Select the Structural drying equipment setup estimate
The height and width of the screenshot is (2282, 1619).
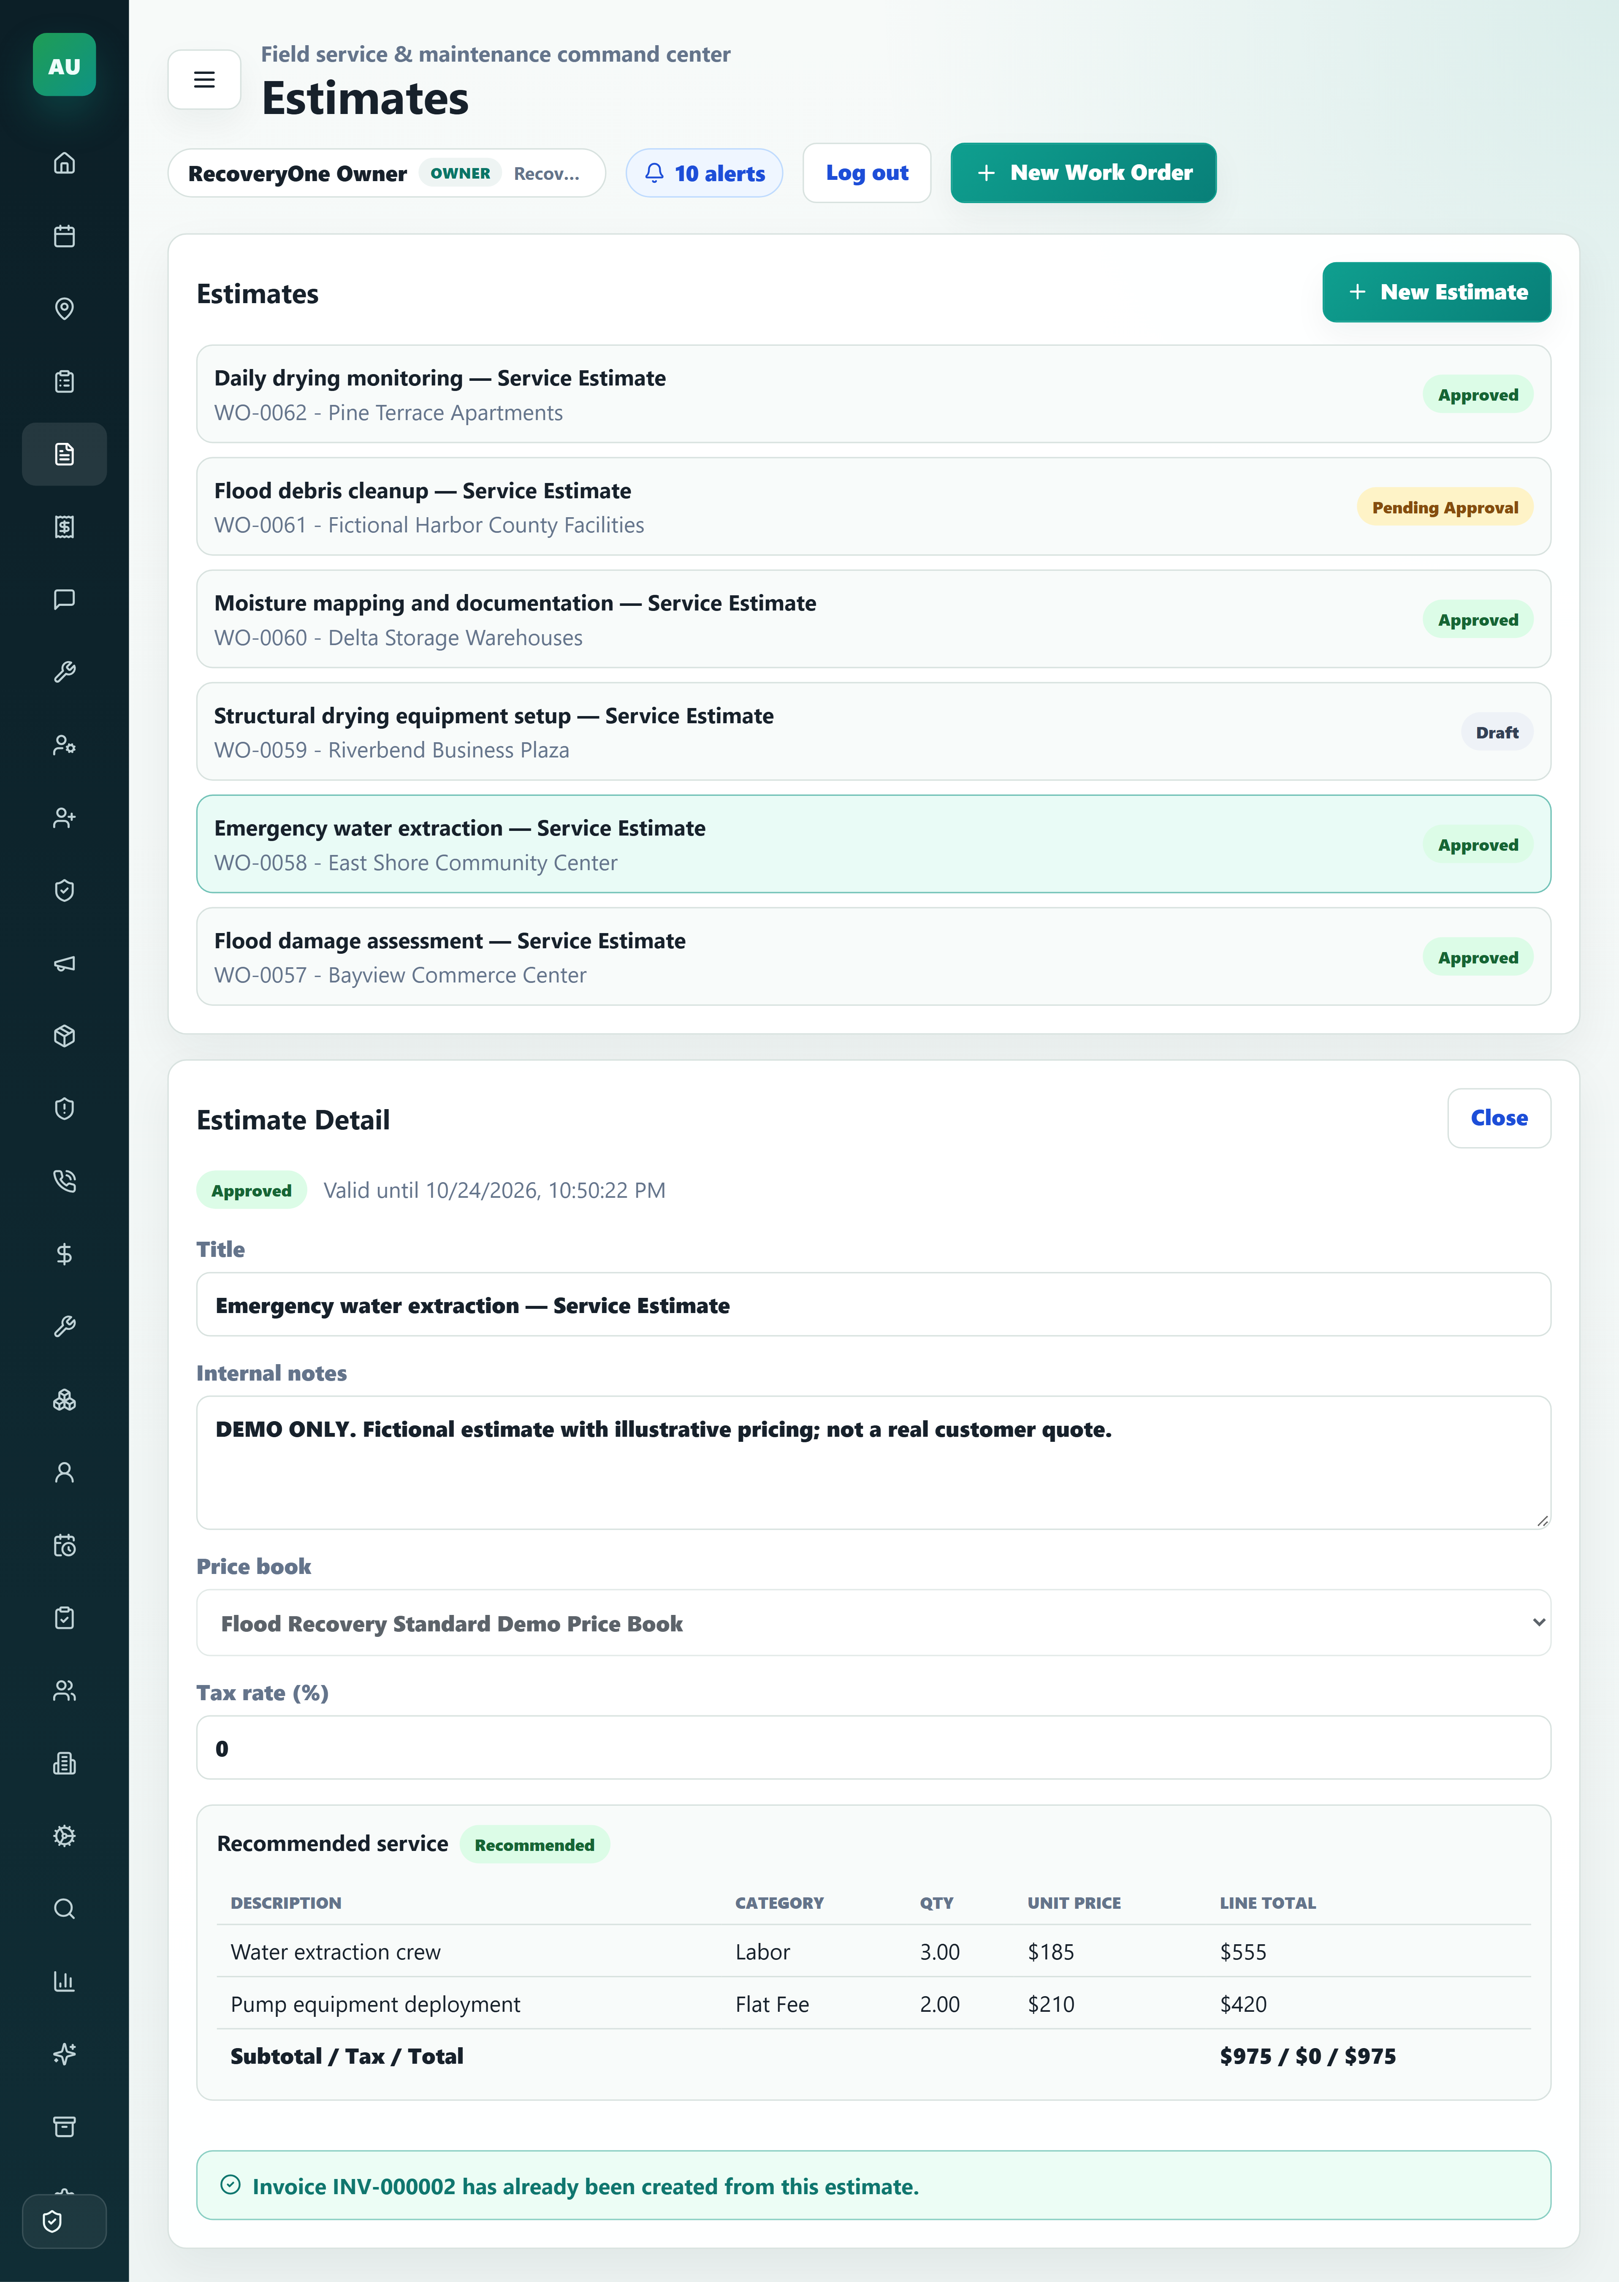pos(873,732)
